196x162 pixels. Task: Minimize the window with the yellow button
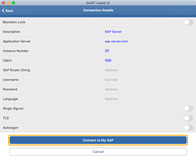[x=8, y=3]
